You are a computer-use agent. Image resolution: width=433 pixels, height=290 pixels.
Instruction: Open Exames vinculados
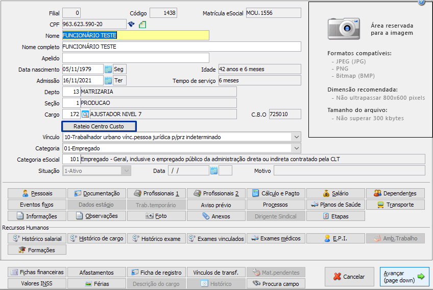216,238
